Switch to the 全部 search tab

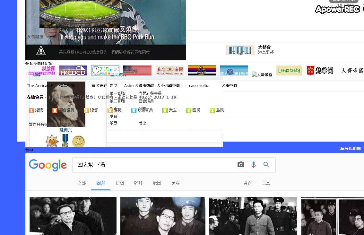(x=82, y=183)
